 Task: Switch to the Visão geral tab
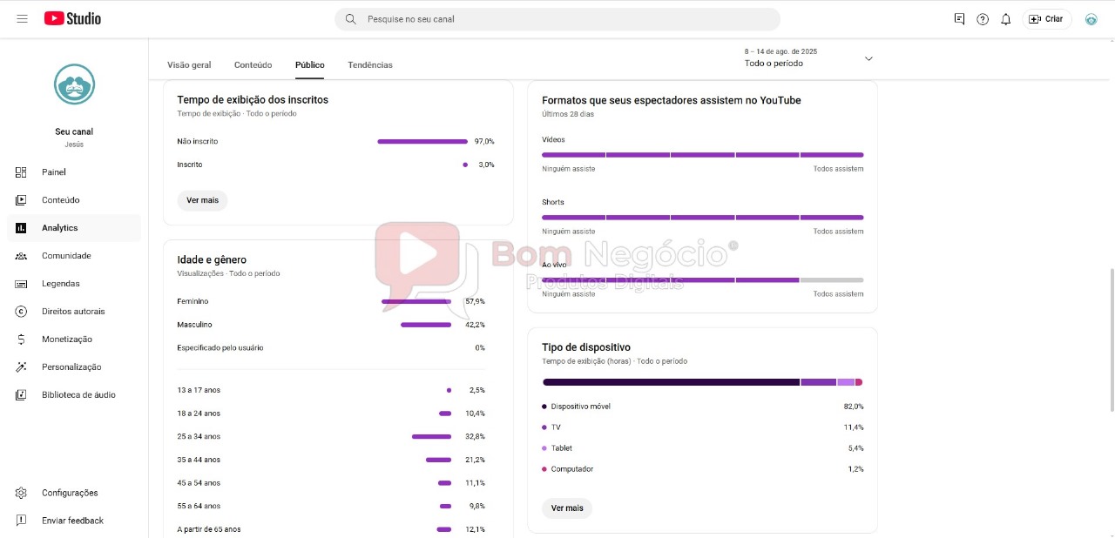tap(189, 64)
